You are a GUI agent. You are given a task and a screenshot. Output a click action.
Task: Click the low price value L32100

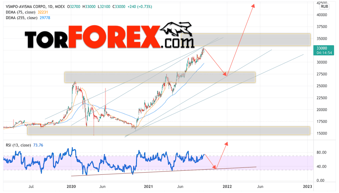(104, 7)
